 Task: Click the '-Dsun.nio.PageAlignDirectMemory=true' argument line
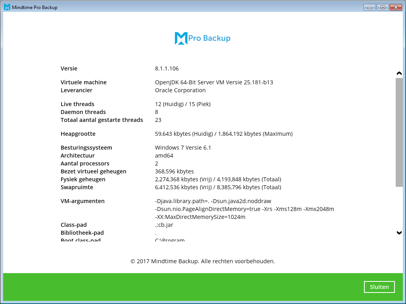(244, 209)
